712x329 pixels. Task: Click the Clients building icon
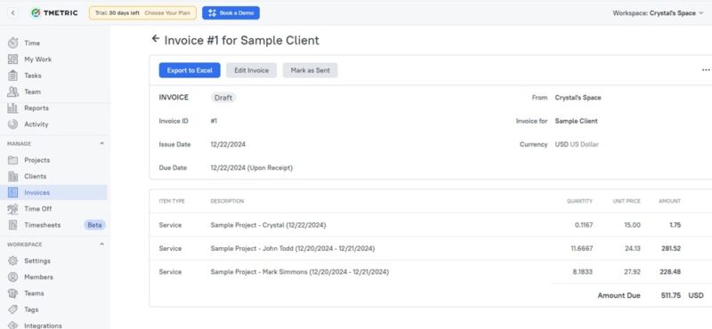pos(12,177)
